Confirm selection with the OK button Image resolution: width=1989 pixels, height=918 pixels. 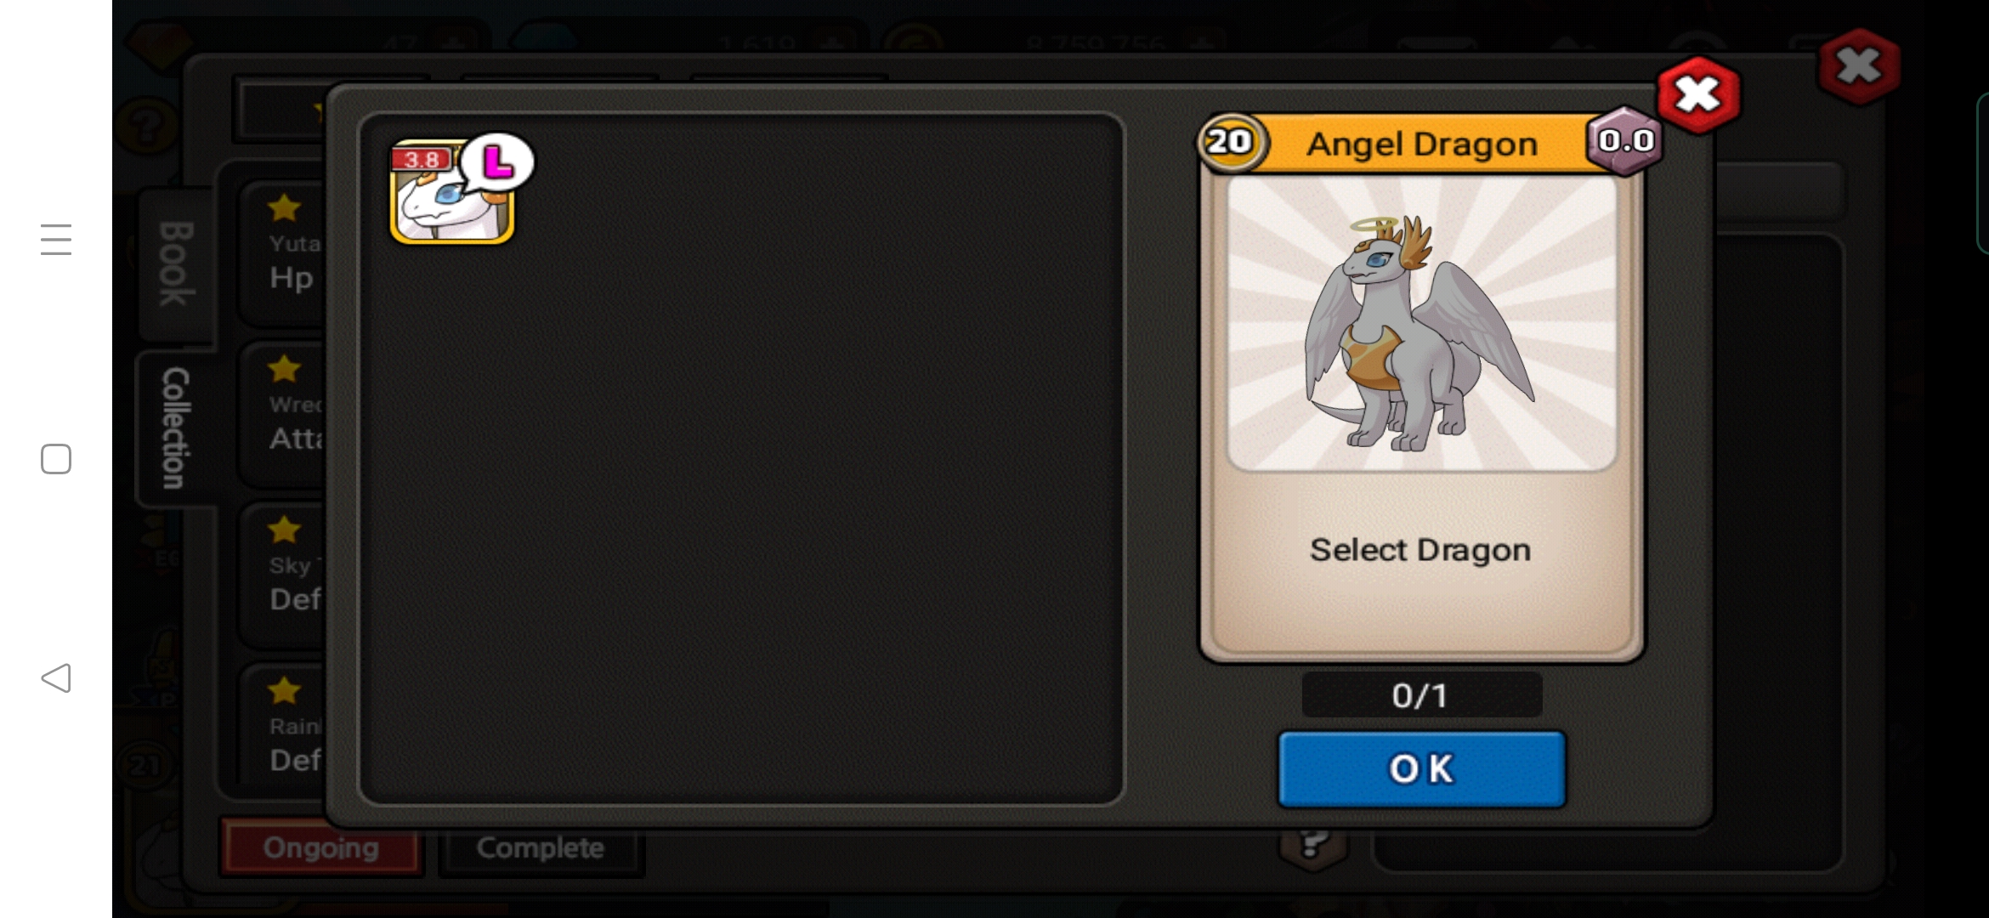pyautogui.click(x=1422, y=769)
